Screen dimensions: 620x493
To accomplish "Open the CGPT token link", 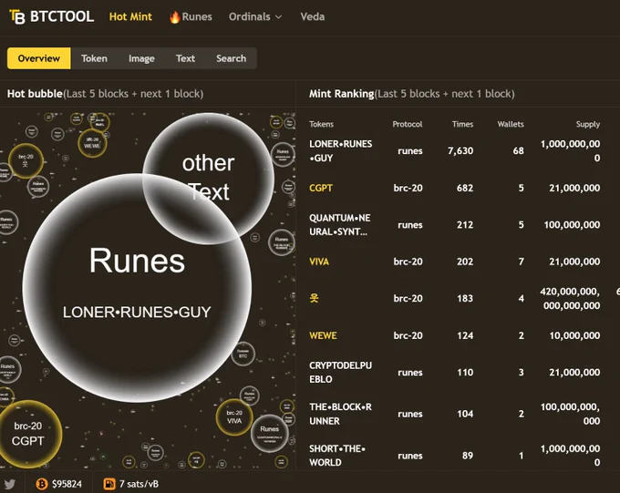I will [321, 188].
